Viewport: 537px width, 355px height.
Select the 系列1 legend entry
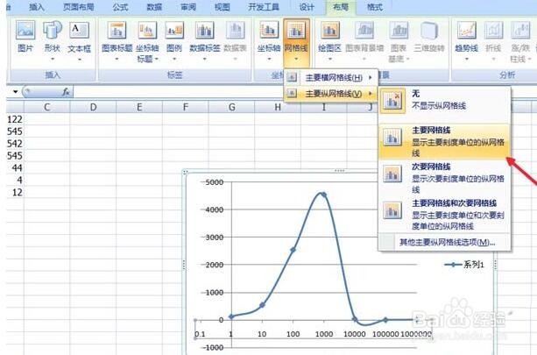click(464, 265)
